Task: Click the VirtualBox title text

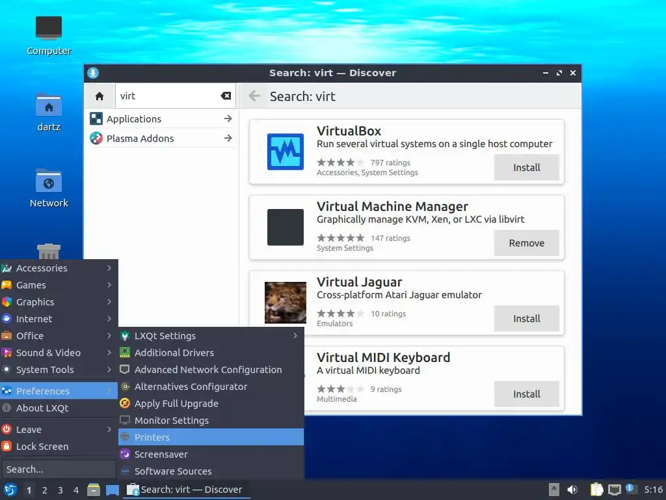Action: point(349,131)
